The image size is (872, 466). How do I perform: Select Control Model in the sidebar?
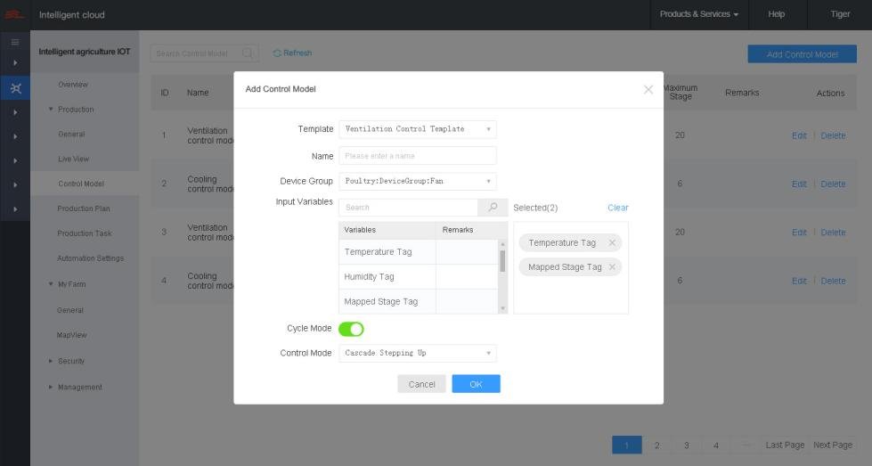(x=81, y=184)
